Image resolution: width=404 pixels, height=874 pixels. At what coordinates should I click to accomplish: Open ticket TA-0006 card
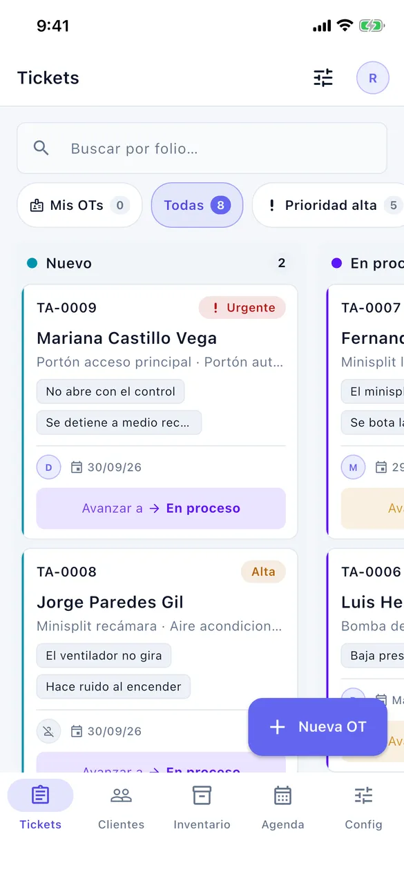click(x=365, y=660)
